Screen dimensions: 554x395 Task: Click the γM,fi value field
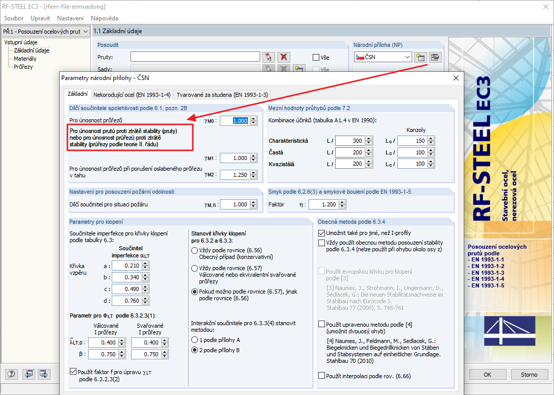coord(235,204)
